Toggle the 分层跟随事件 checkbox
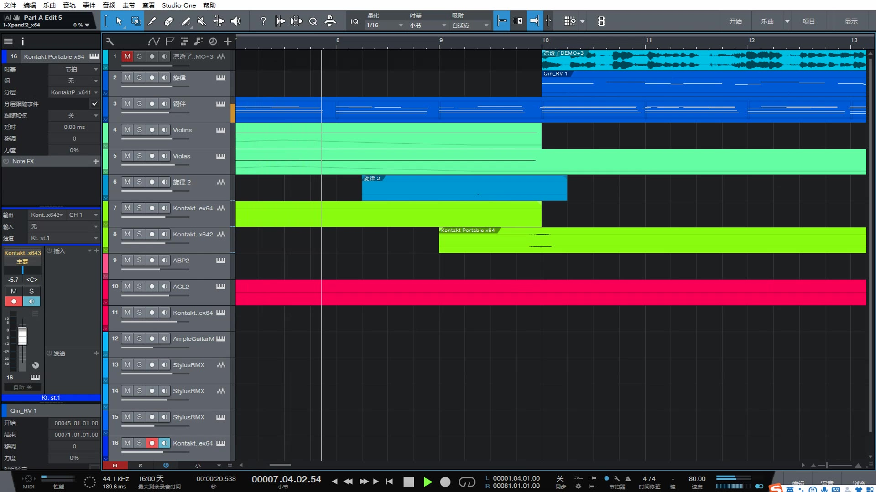 (x=94, y=104)
